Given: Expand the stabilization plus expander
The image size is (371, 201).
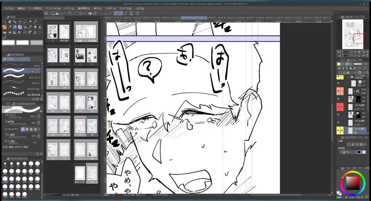Looking at the screenshot, I should 4,147.
